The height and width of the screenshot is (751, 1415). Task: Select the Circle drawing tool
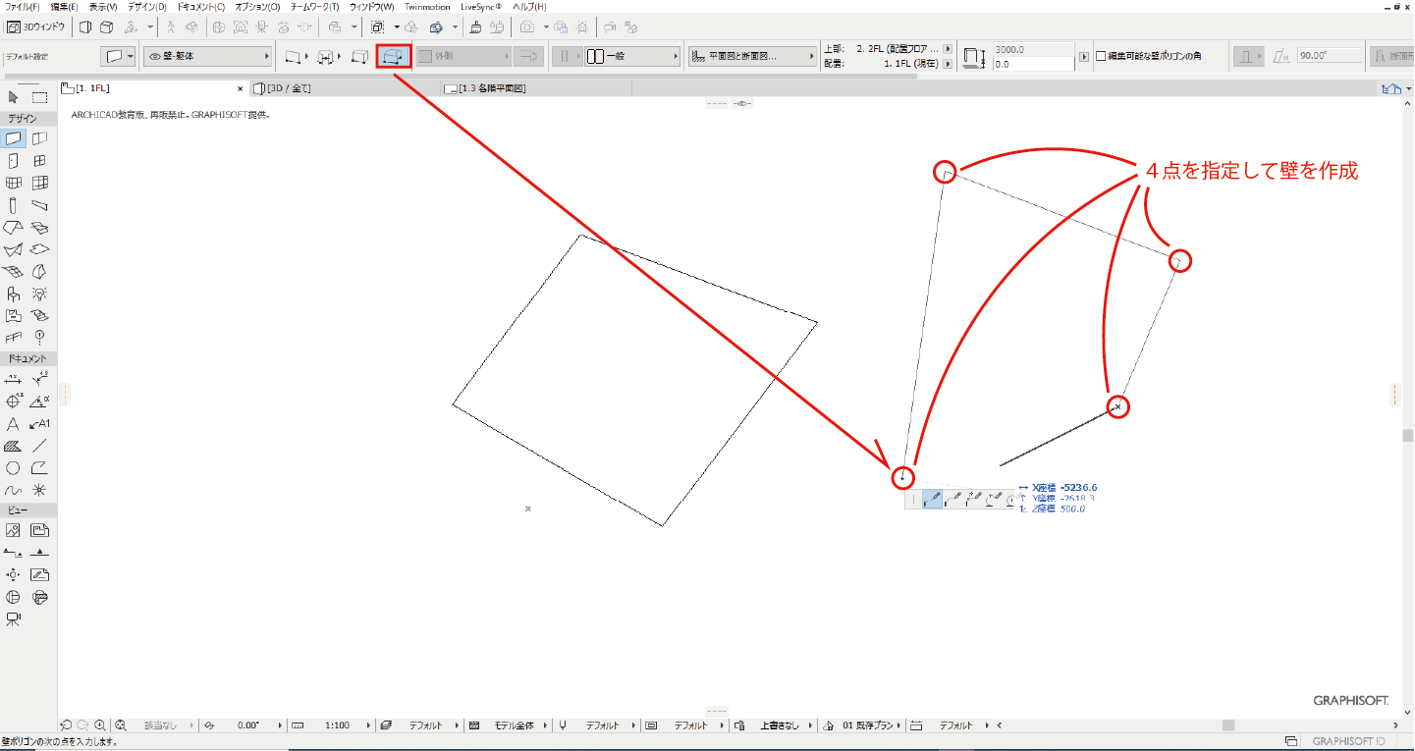coord(14,468)
